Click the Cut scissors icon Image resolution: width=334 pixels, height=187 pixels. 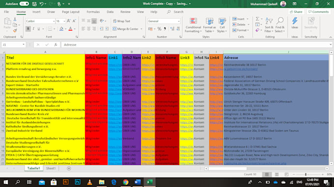point(15,19)
